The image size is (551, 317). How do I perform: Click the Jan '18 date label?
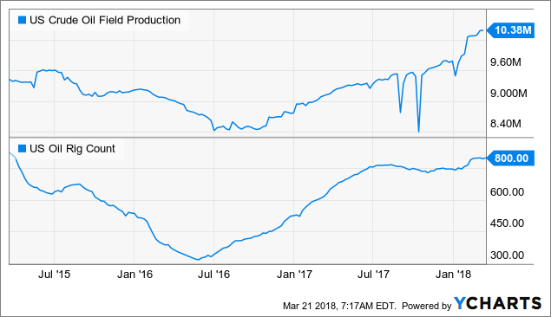[453, 274]
